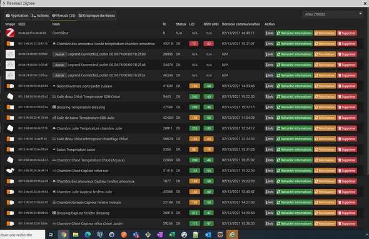Click outlet image of Legrand outlet 10:2f:a8
Viewport: 369px width, 239px height.
(10, 64)
